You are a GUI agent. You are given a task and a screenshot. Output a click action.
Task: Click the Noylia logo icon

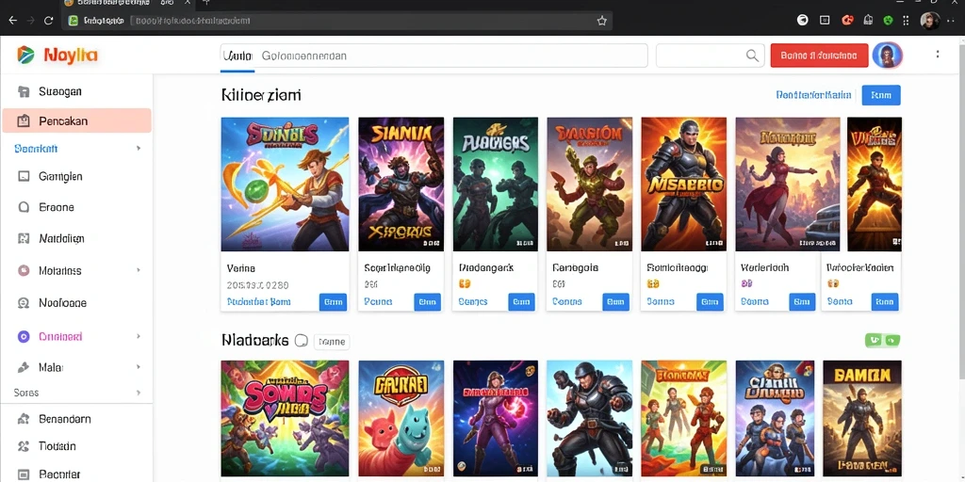pos(25,56)
